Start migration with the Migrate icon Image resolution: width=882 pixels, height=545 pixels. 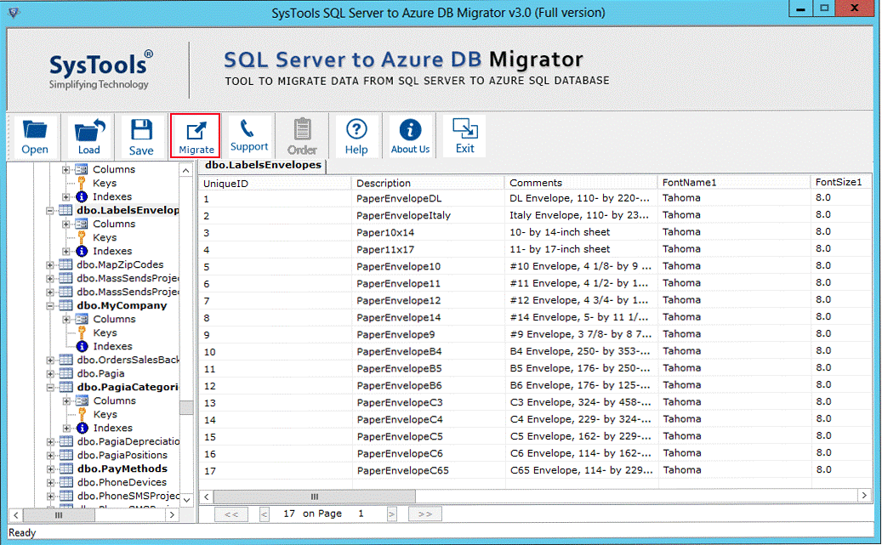[196, 136]
